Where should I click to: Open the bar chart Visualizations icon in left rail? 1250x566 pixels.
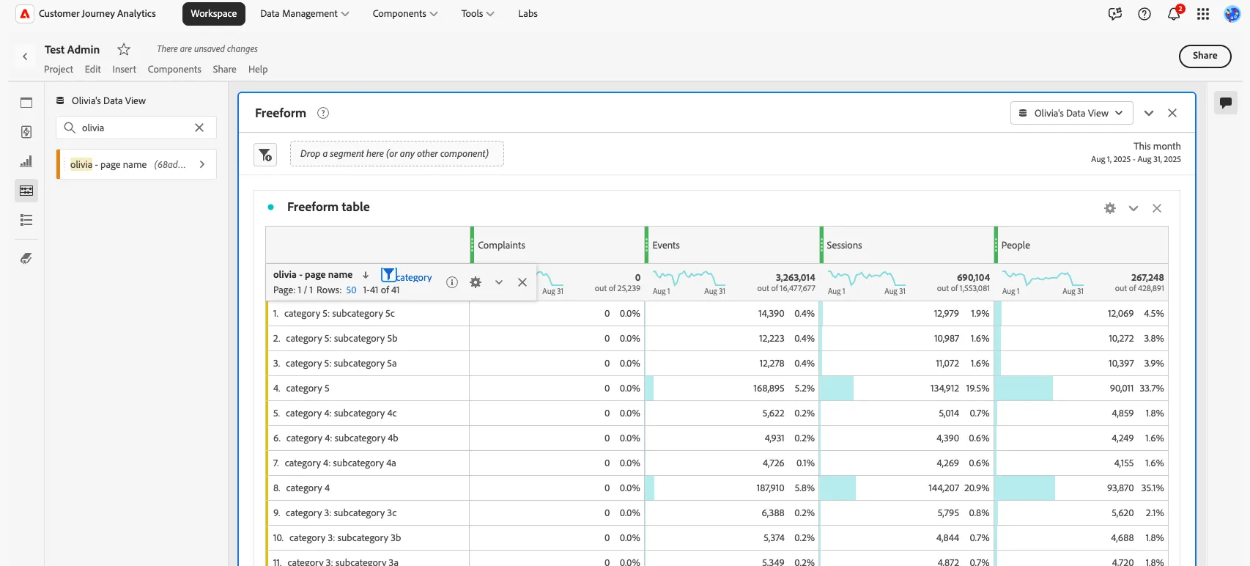26,161
